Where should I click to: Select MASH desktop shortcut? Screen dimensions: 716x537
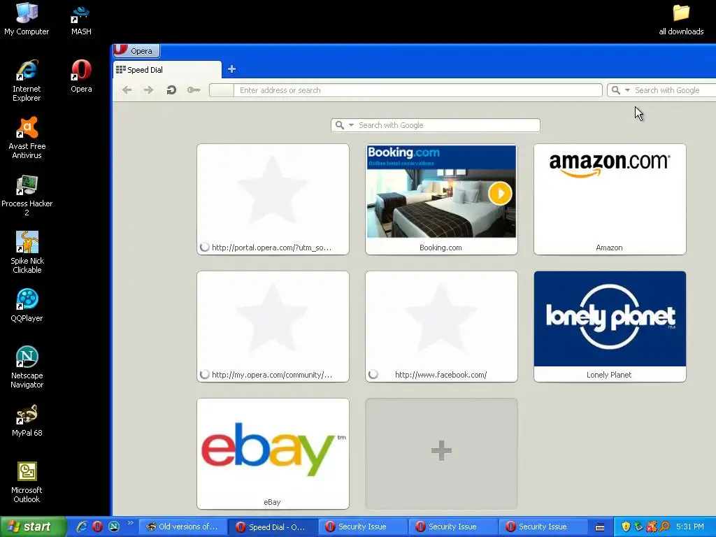click(81, 19)
